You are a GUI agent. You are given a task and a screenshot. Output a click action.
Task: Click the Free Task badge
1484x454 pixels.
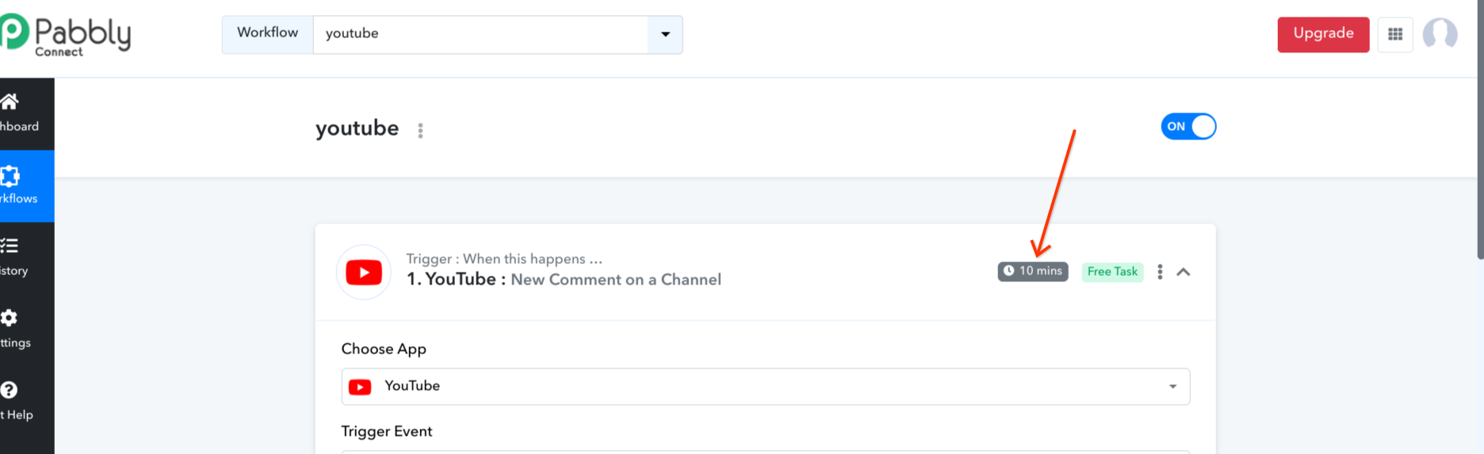(1112, 272)
